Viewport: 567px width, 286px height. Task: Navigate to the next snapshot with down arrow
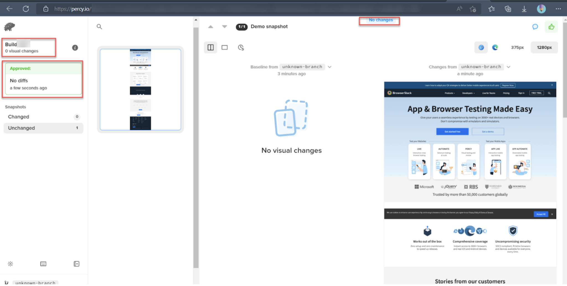(x=224, y=27)
